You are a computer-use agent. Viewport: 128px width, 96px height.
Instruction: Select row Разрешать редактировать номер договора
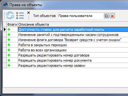point(73,55)
